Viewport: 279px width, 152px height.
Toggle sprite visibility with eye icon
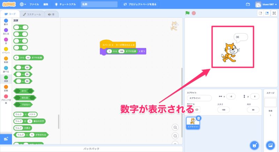coord(197,110)
